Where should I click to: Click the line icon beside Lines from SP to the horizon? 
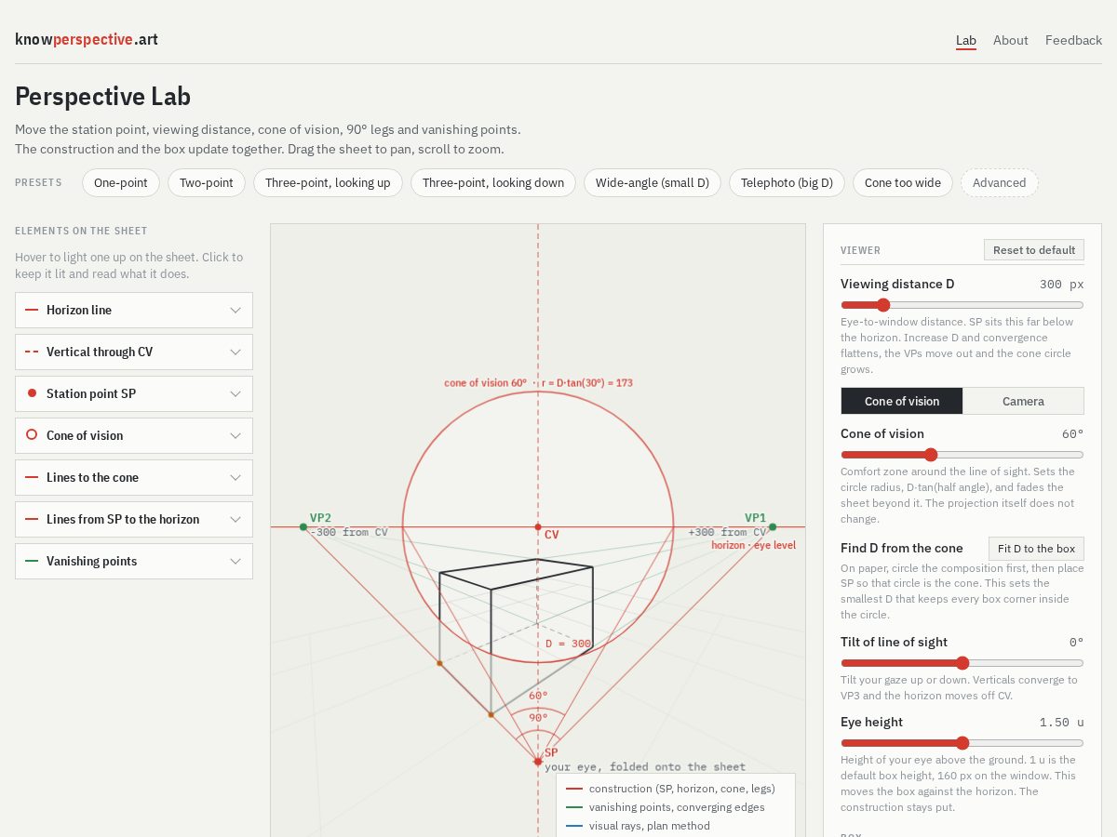pyautogui.click(x=32, y=520)
